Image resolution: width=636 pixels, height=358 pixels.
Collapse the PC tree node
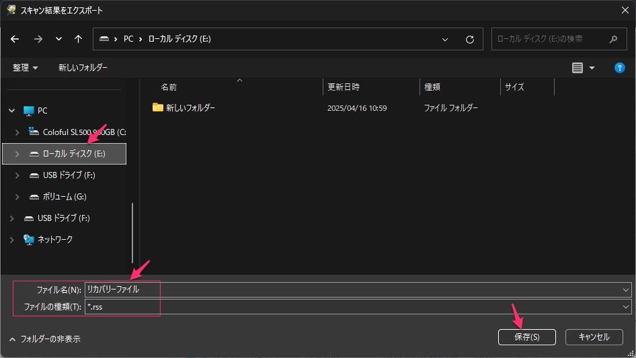click(x=11, y=111)
